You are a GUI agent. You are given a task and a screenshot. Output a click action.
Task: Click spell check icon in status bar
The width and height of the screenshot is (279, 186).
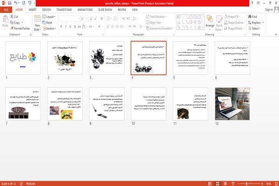coord(21,184)
